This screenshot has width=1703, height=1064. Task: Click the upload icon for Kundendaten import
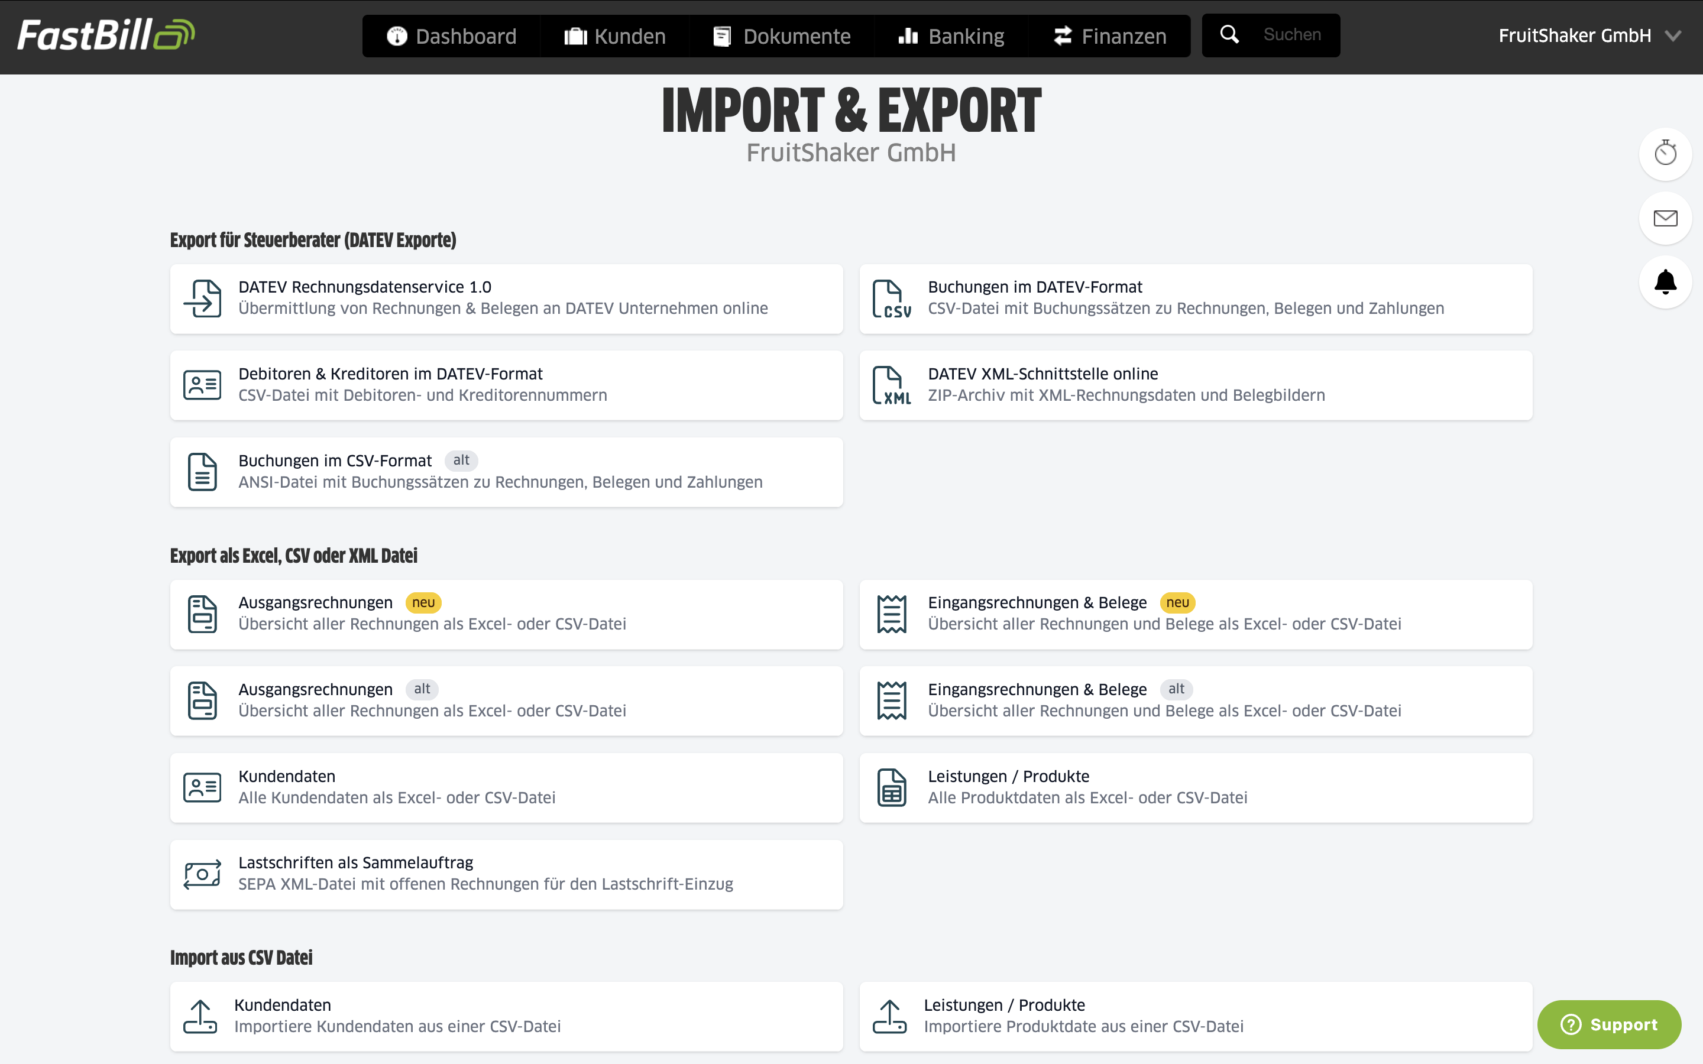coord(200,1016)
